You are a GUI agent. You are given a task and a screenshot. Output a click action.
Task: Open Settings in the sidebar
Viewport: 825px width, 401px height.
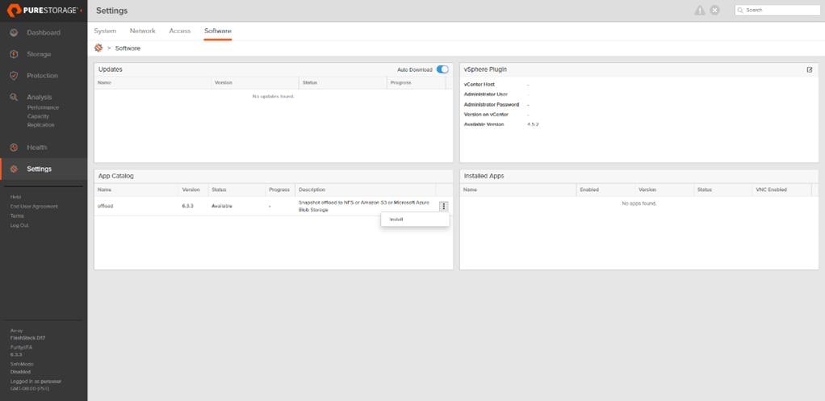pos(40,169)
